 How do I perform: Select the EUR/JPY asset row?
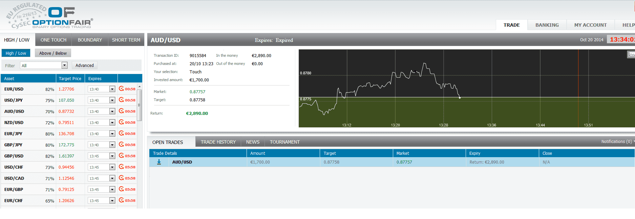click(14, 134)
